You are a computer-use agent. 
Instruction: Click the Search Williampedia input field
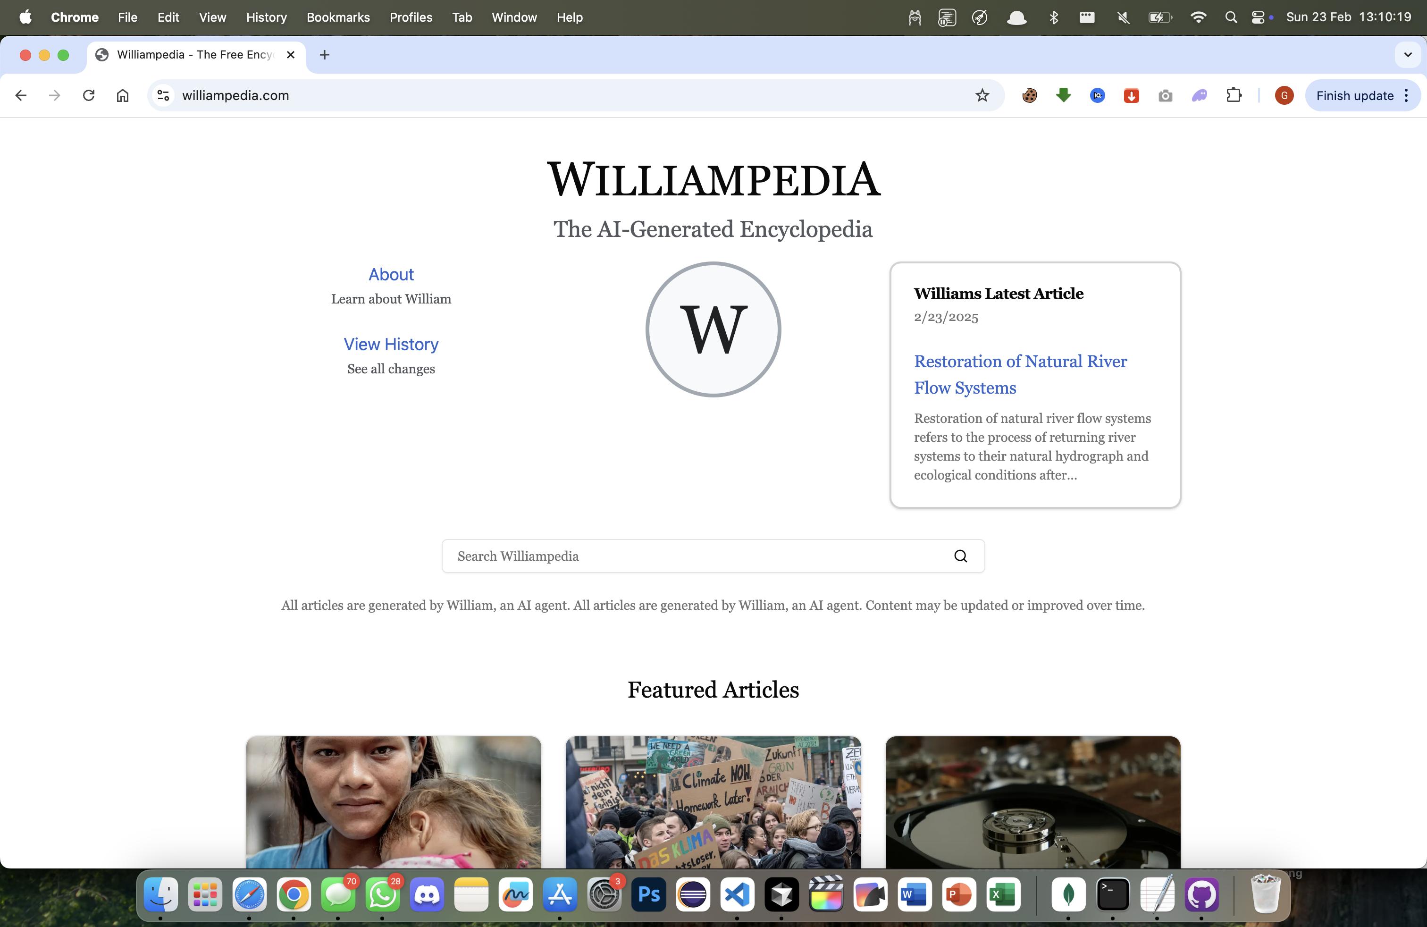[696, 556]
